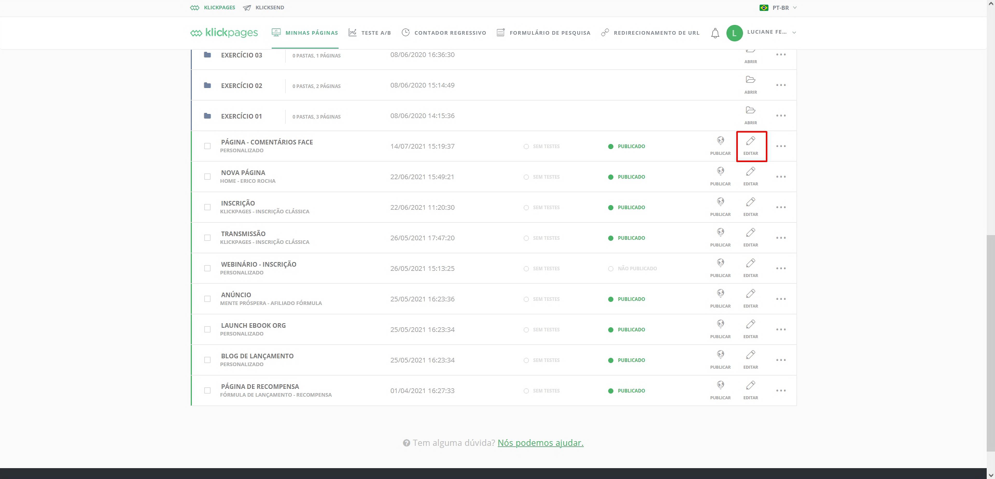Click the Klickpages logo
995x479 pixels.
pos(224,33)
